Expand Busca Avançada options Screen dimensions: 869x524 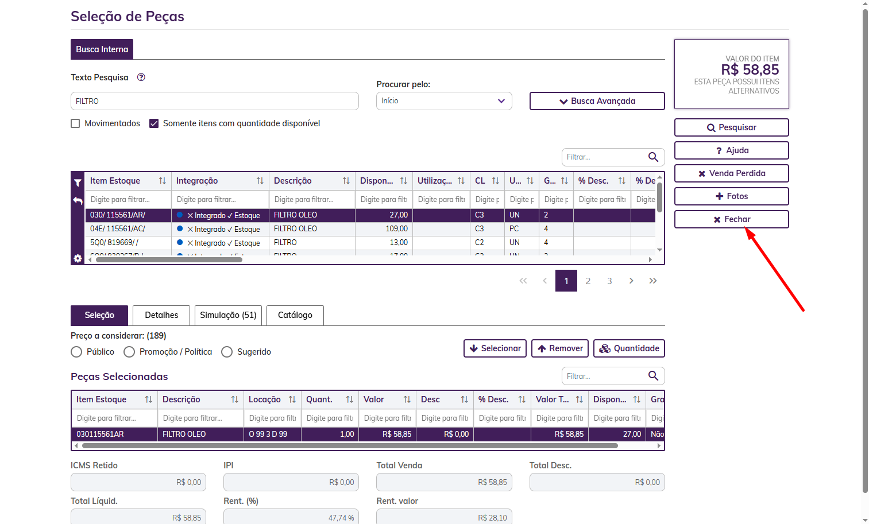[597, 101]
